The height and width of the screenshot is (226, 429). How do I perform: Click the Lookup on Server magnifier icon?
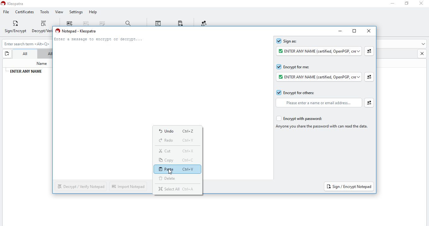point(128,23)
